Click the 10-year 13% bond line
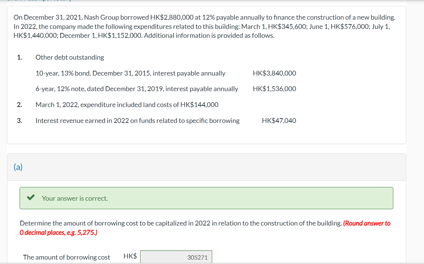This screenshot has width=424, height=264. (130, 73)
